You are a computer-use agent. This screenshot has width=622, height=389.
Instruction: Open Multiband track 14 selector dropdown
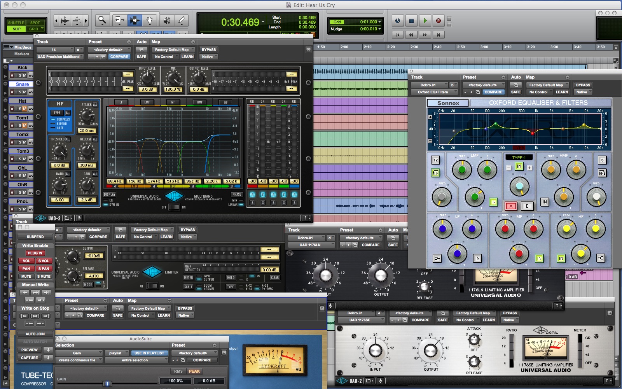pyautogui.click(x=55, y=49)
